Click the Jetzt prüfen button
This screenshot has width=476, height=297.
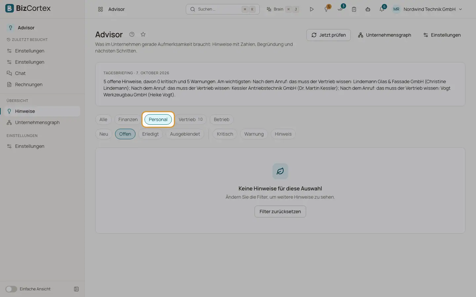tap(329, 35)
